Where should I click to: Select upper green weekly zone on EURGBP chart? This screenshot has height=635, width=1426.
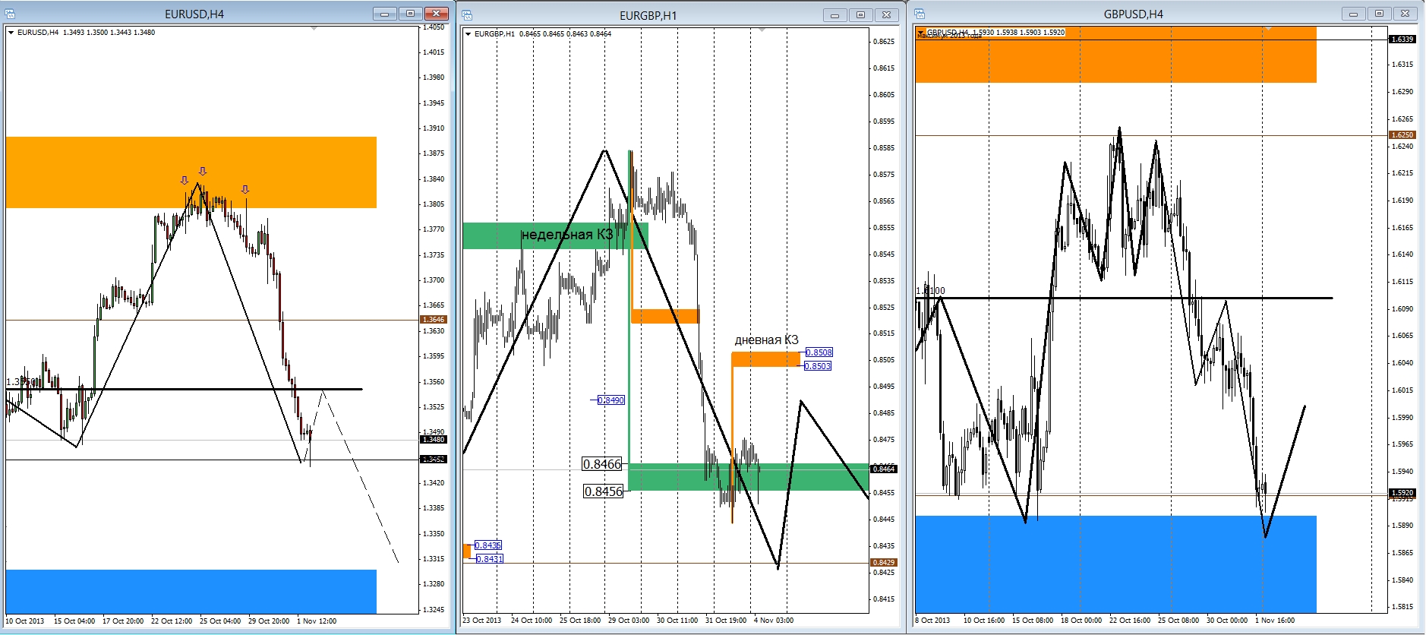tap(555, 235)
